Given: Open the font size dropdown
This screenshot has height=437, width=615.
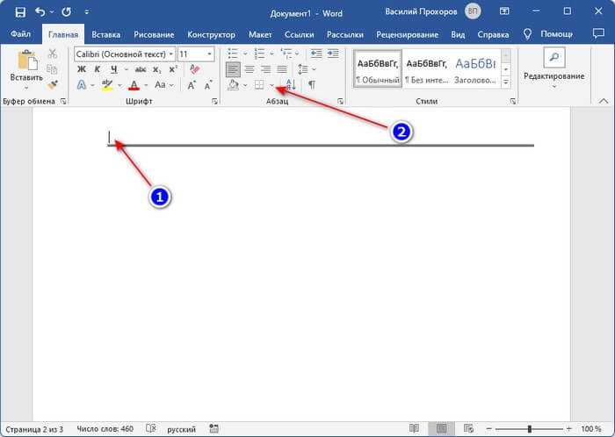Looking at the screenshot, I should (209, 54).
